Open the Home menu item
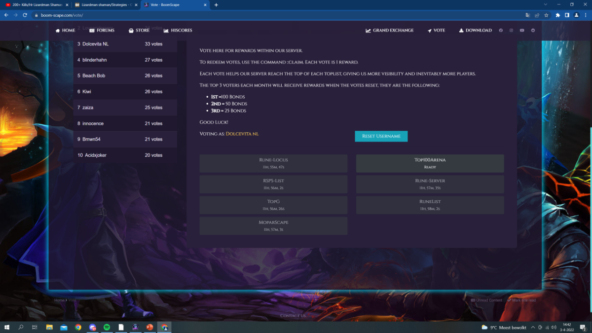 (x=65, y=31)
